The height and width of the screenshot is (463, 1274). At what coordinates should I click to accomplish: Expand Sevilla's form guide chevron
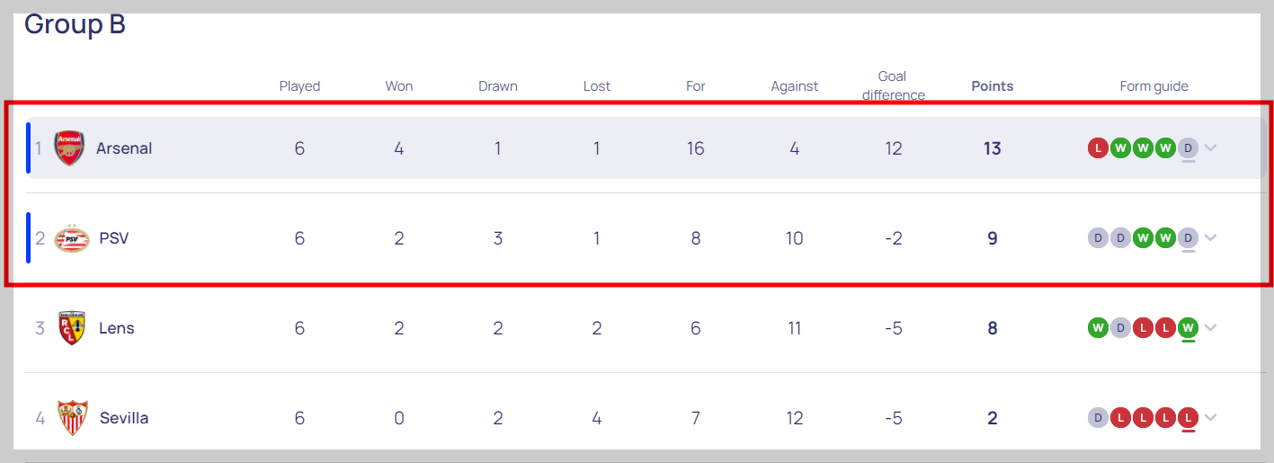point(1211,418)
